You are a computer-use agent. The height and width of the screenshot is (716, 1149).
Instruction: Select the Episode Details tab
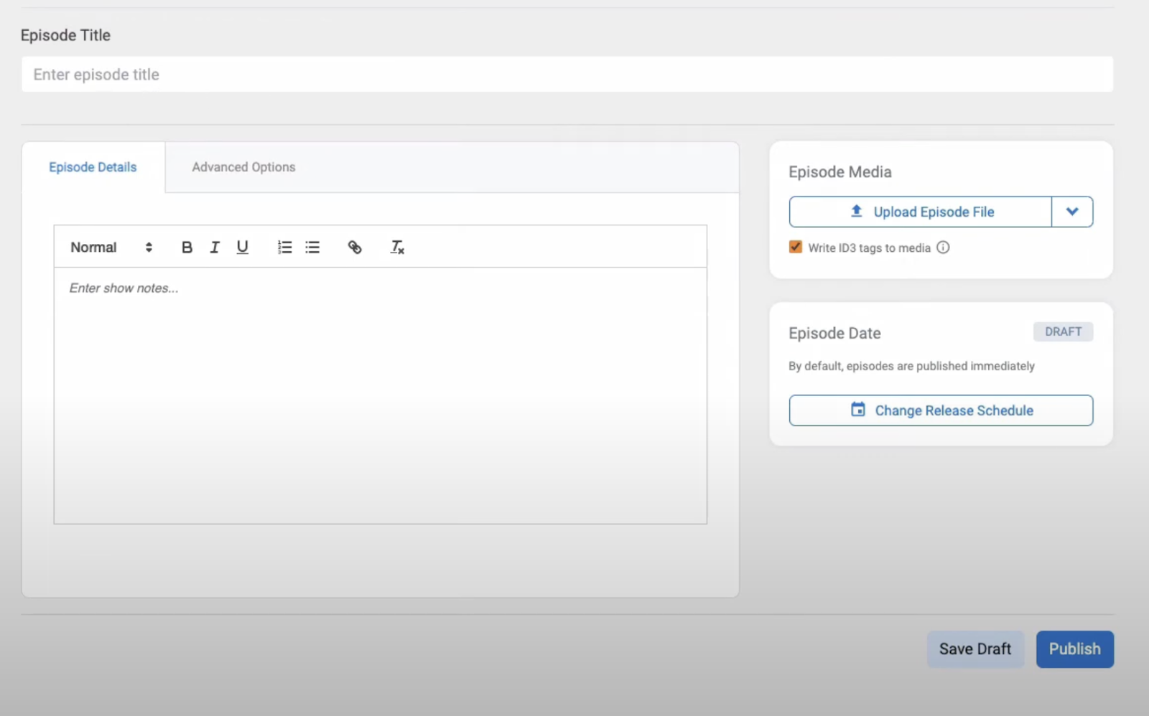(x=93, y=167)
